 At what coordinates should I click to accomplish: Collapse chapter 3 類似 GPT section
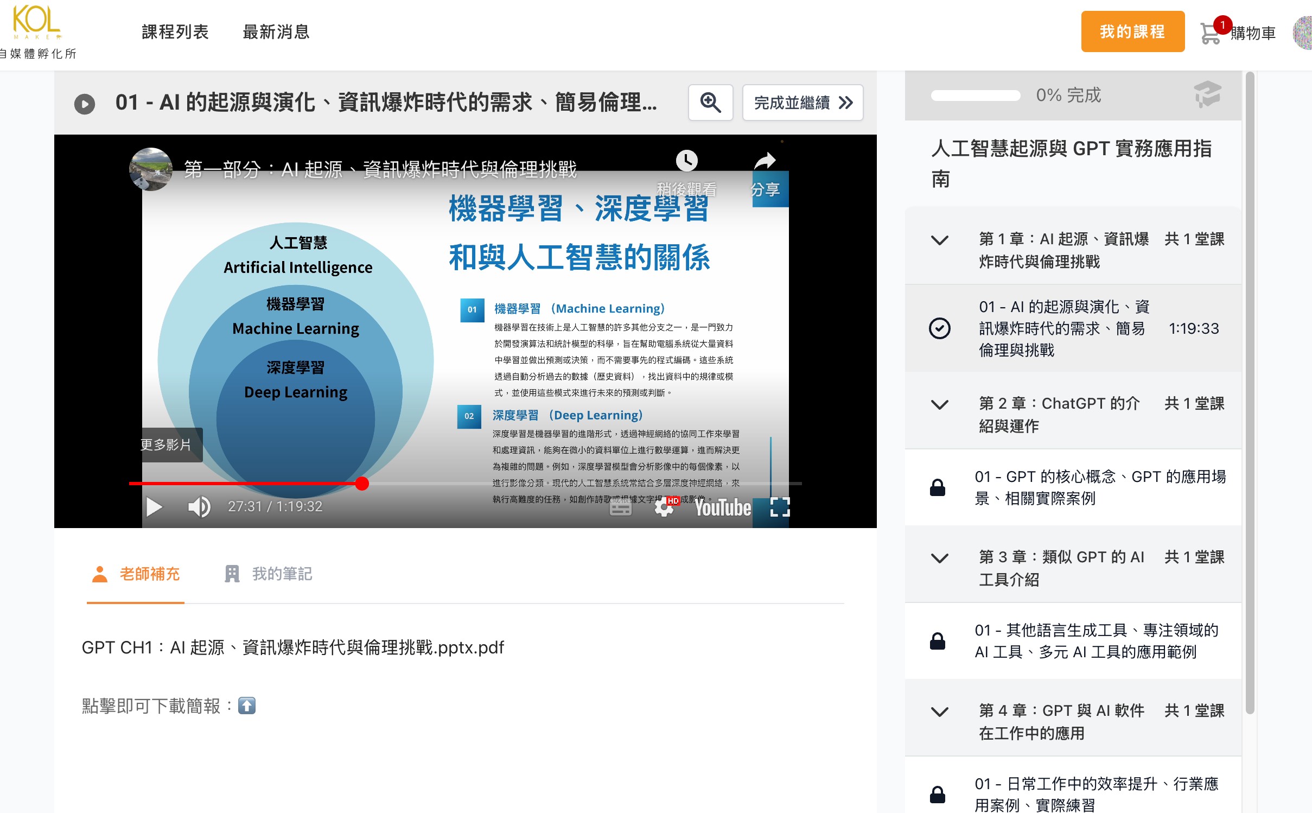coord(939,558)
